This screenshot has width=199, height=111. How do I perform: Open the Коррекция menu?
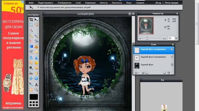[90, 3]
